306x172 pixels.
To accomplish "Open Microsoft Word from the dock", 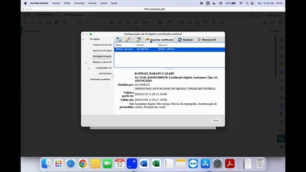I will coord(144,163).
